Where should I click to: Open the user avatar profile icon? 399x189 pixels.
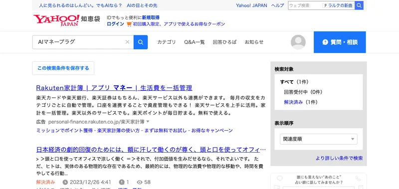(x=298, y=42)
